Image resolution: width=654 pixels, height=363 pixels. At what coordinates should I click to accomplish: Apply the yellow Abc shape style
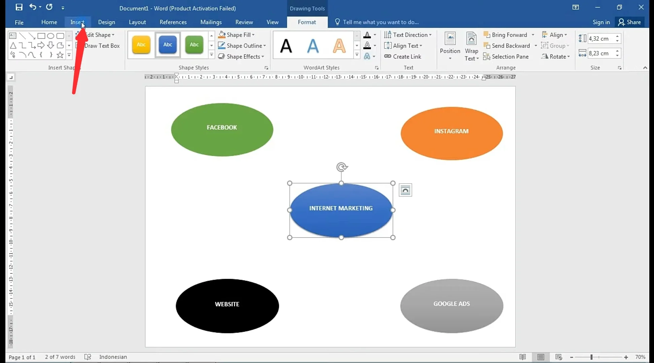pos(141,44)
